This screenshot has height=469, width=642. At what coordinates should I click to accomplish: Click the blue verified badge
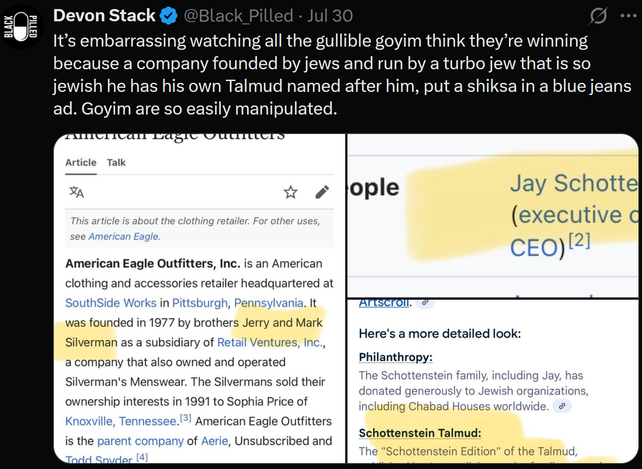point(169,16)
